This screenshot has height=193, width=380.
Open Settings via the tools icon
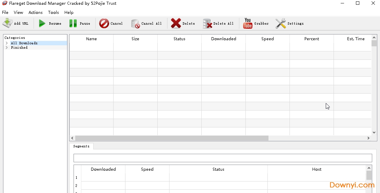(281, 23)
